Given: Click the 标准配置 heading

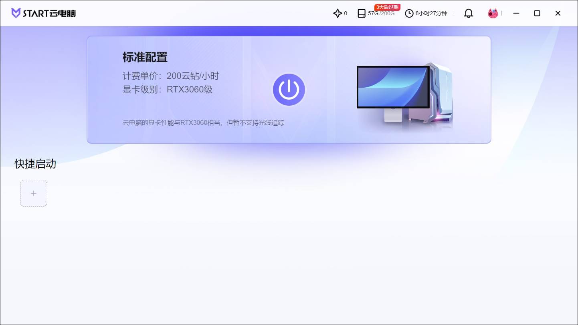Looking at the screenshot, I should click(145, 57).
